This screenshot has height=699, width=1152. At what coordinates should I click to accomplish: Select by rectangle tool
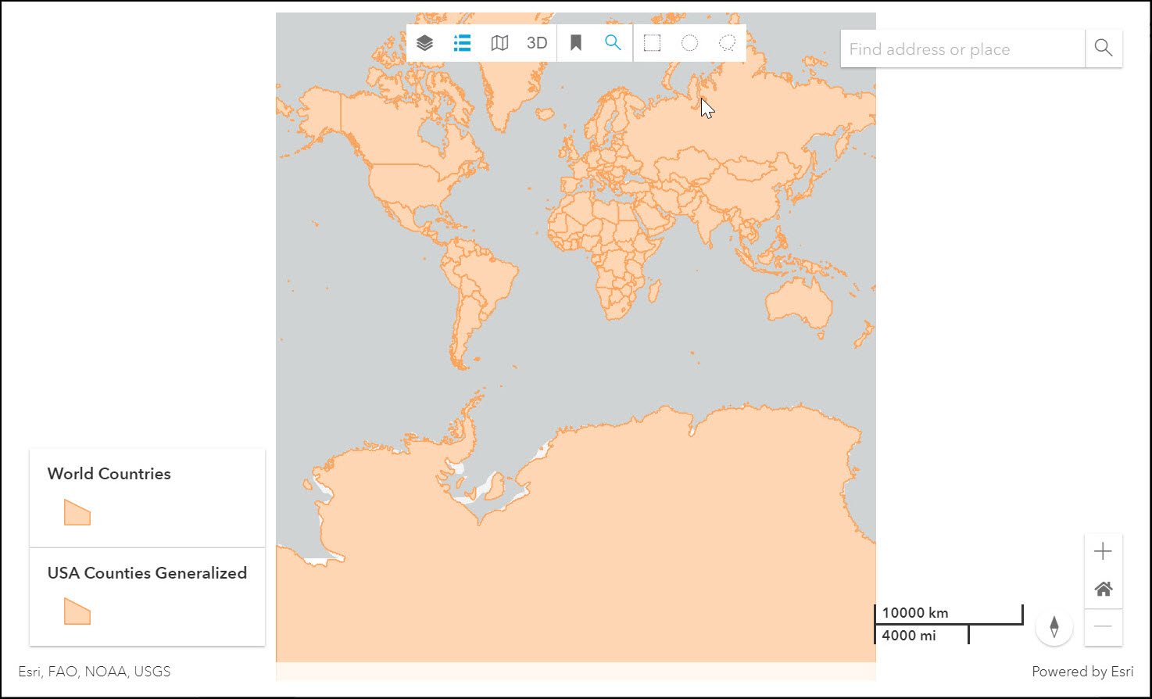click(652, 43)
